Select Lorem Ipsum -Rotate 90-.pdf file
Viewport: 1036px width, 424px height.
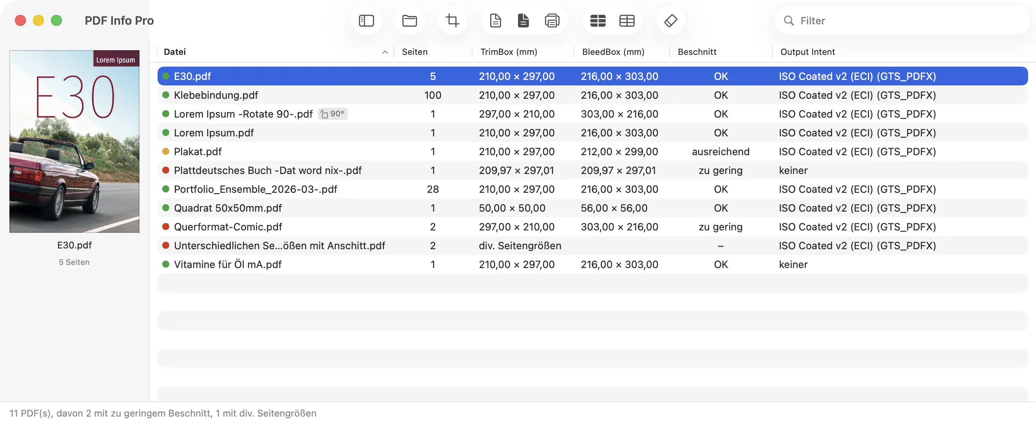[243, 114]
